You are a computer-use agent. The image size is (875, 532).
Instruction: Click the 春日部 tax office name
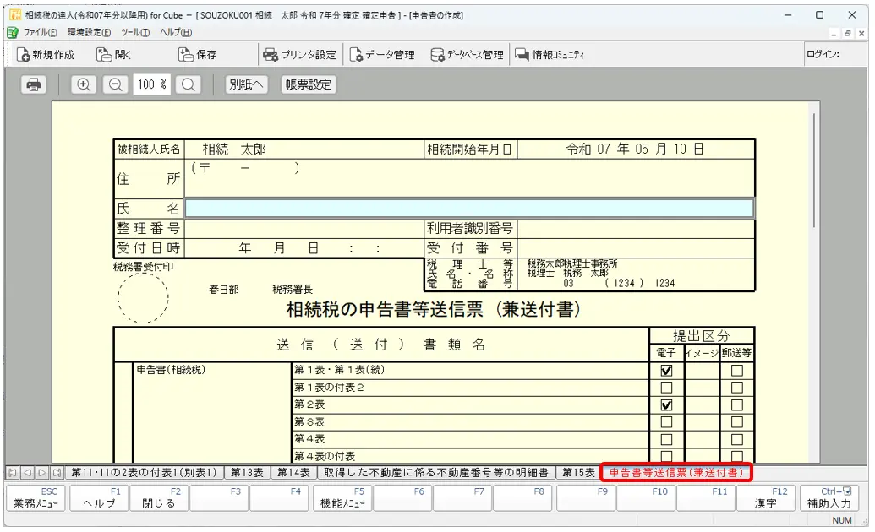(x=223, y=290)
